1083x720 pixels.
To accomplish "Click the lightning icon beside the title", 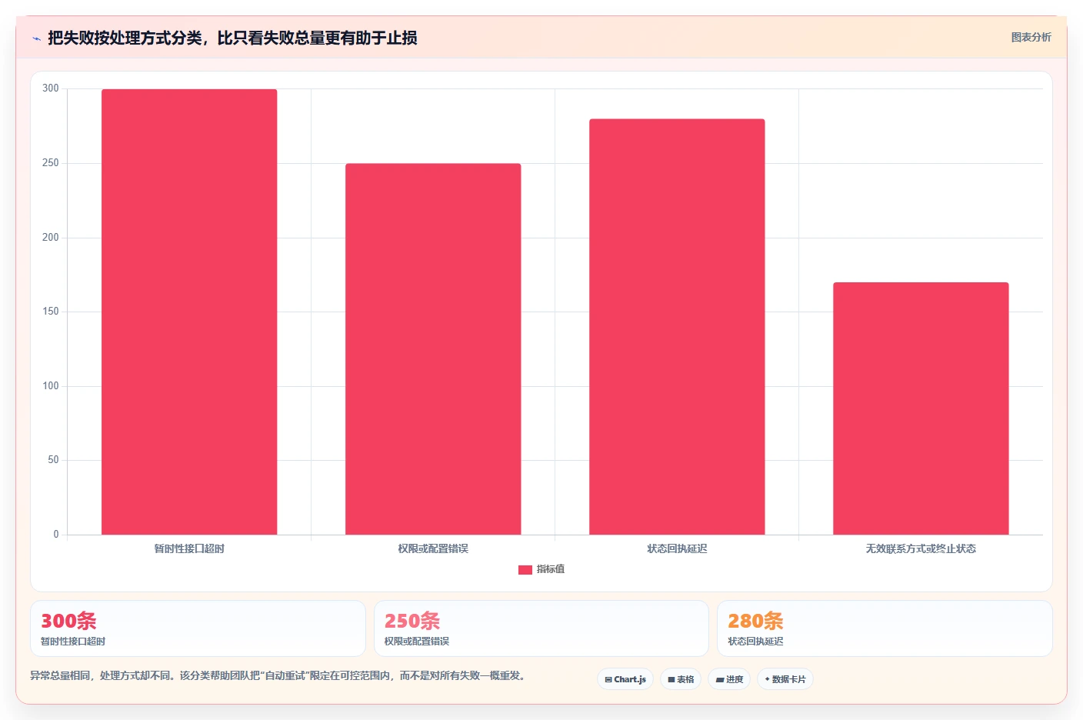I will pyautogui.click(x=36, y=38).
